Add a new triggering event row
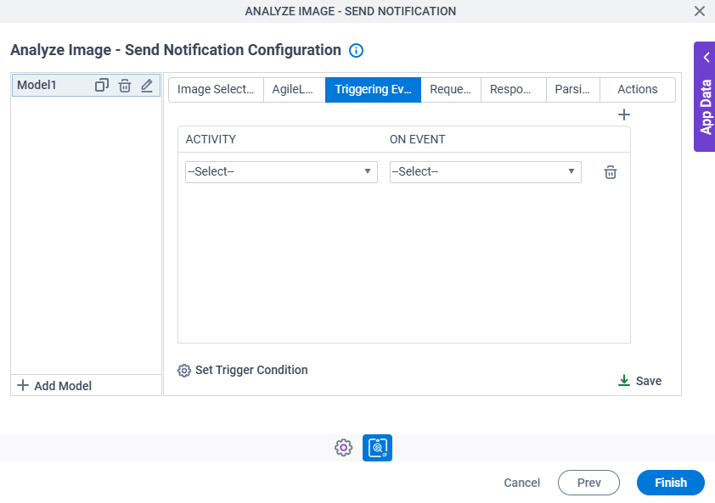Viewport: 715px width, 503px height. (x=624, y=115)
